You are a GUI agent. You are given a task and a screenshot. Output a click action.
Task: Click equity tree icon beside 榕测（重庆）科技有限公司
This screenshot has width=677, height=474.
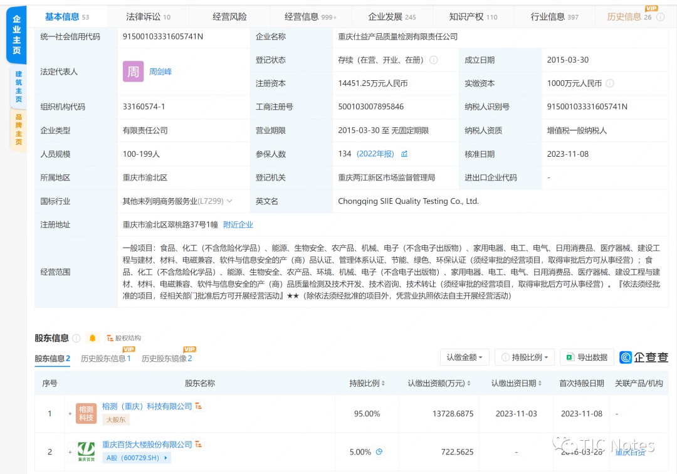[x=199, y=406]
